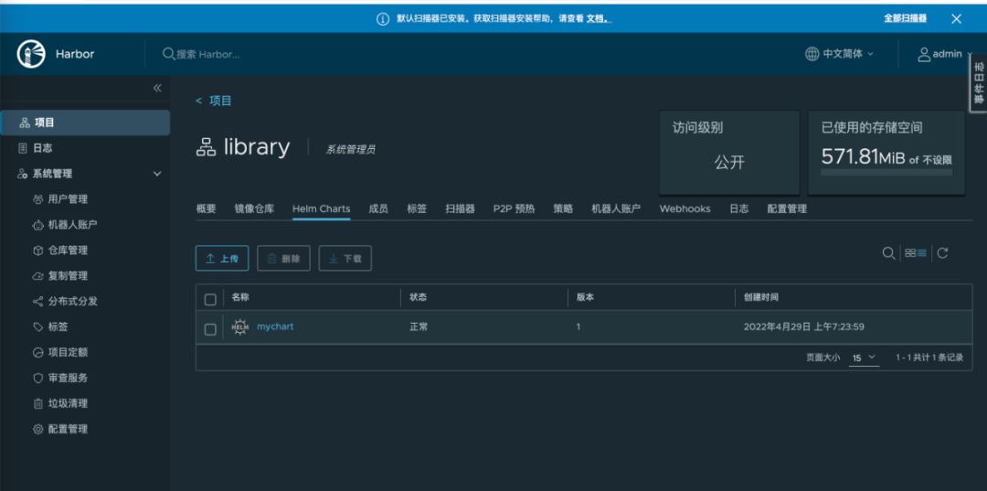Viewport: 987px width, 491px height.
Task: Sort by the 名称 column header
Action: pos(240,297)
